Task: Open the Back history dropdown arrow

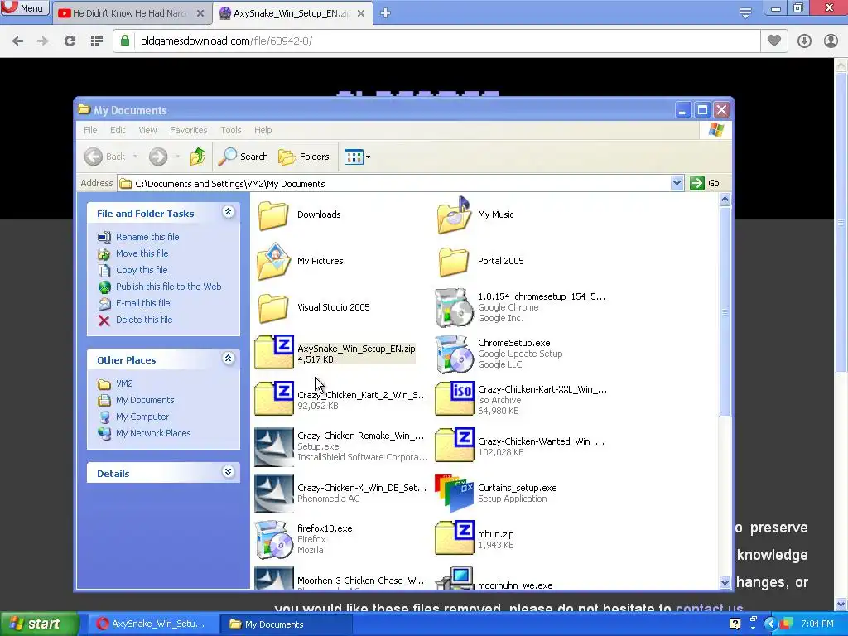Action: pos(135,157)
